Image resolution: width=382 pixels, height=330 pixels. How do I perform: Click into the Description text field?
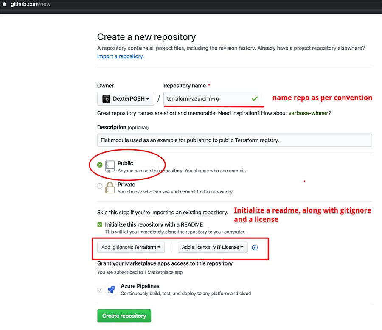pyautogui.click(x=234, y=140)
